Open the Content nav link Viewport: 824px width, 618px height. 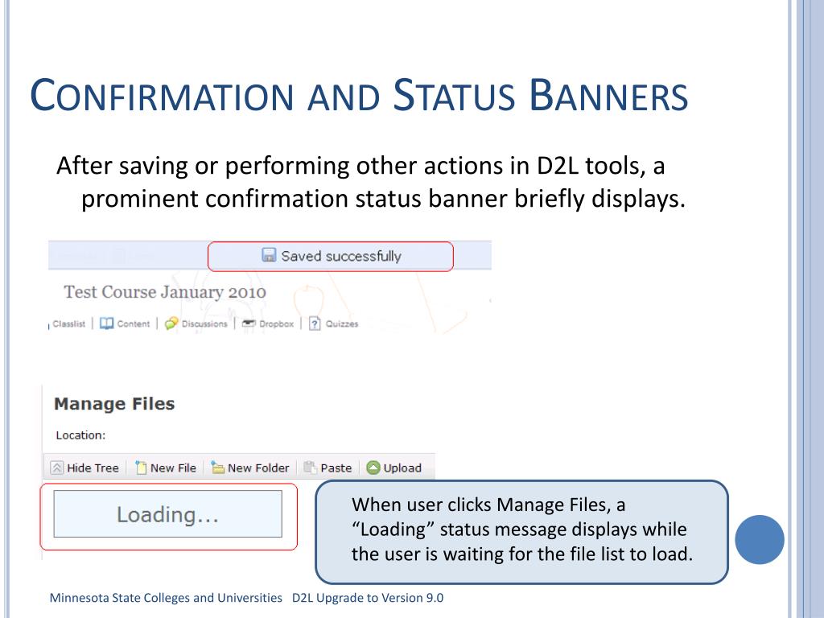pyautogui.click(x=134, y=323)
